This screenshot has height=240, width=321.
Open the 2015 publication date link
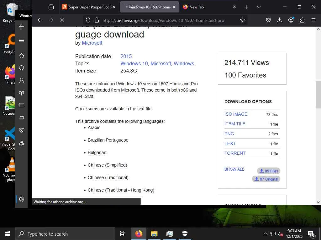point(126,56)
